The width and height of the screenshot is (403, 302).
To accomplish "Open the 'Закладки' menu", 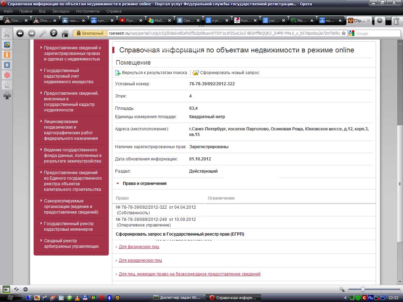I will coord(61,11).
